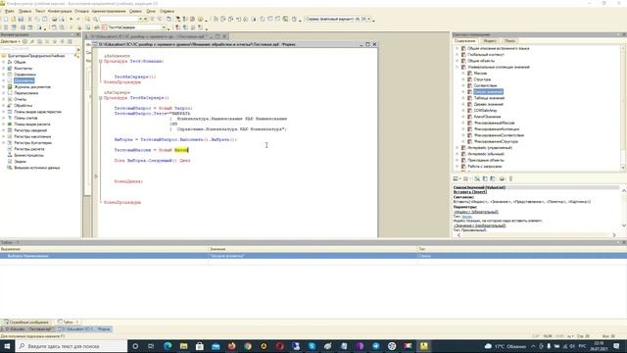
Task: Click the Константы tree icon
Action: coord(10,69)
